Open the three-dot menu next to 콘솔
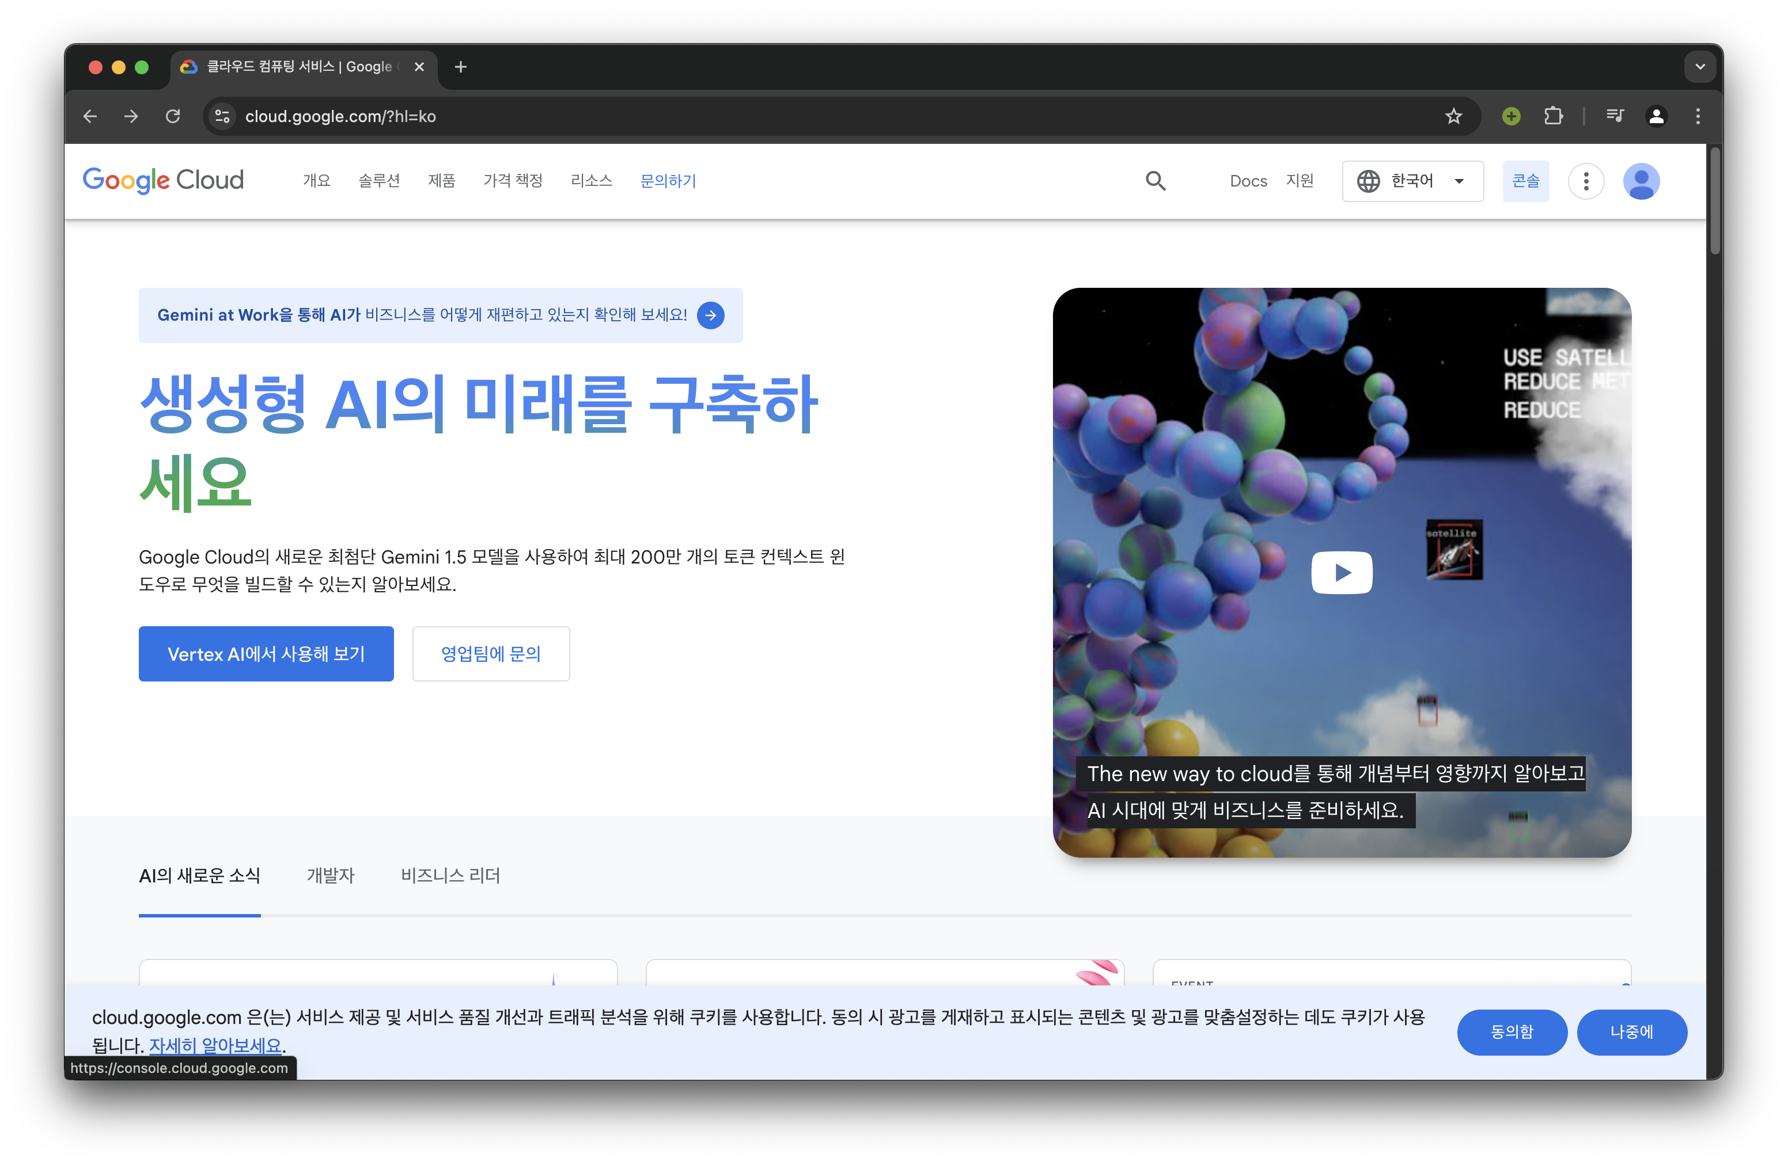Screen dimensions: 1788x1165 click(x=1585, y=181)
